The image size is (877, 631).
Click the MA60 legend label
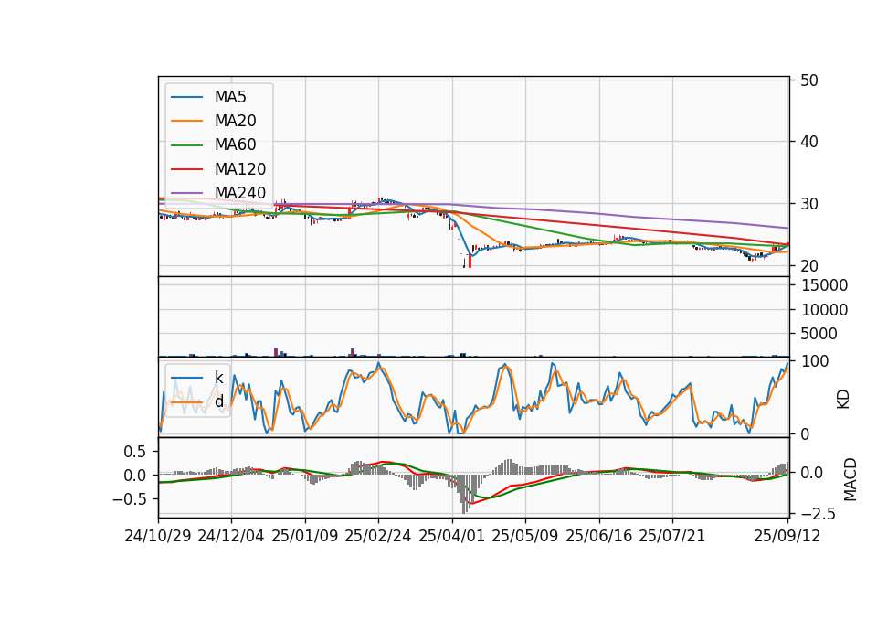click(x=235, y=145)
